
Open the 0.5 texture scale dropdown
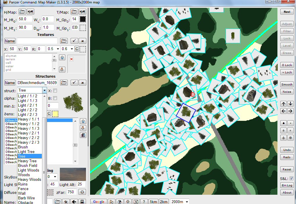click(x=58, y=49)
